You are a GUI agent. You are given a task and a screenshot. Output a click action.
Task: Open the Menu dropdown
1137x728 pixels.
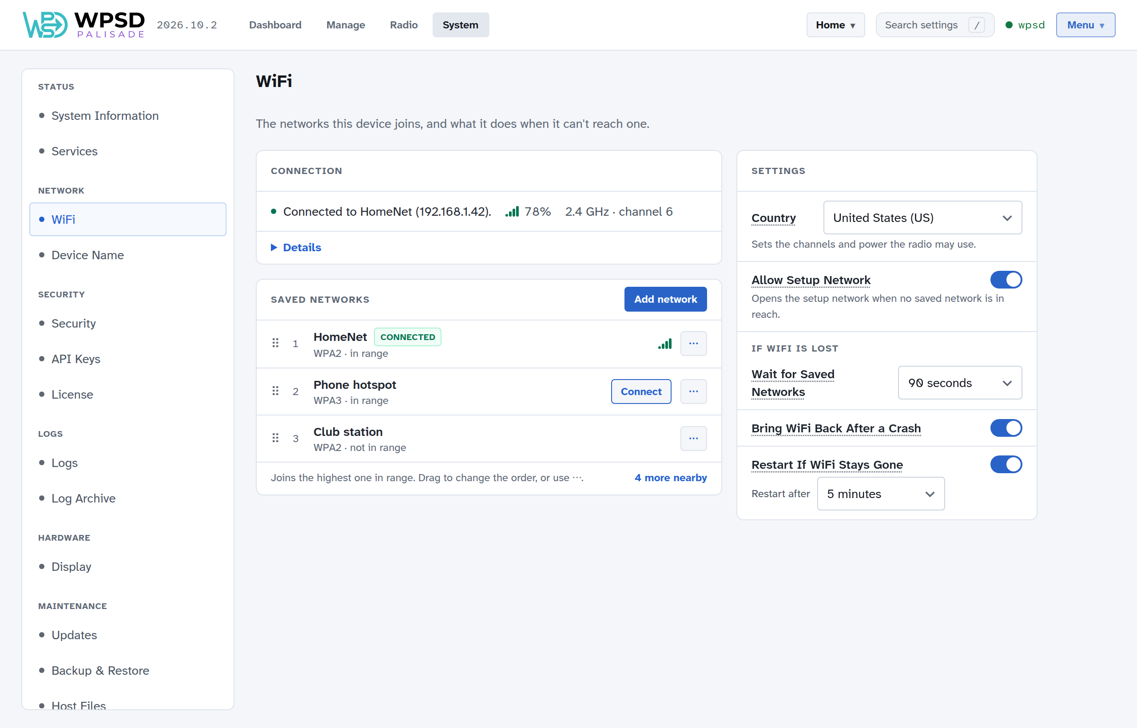[1085, 25]
